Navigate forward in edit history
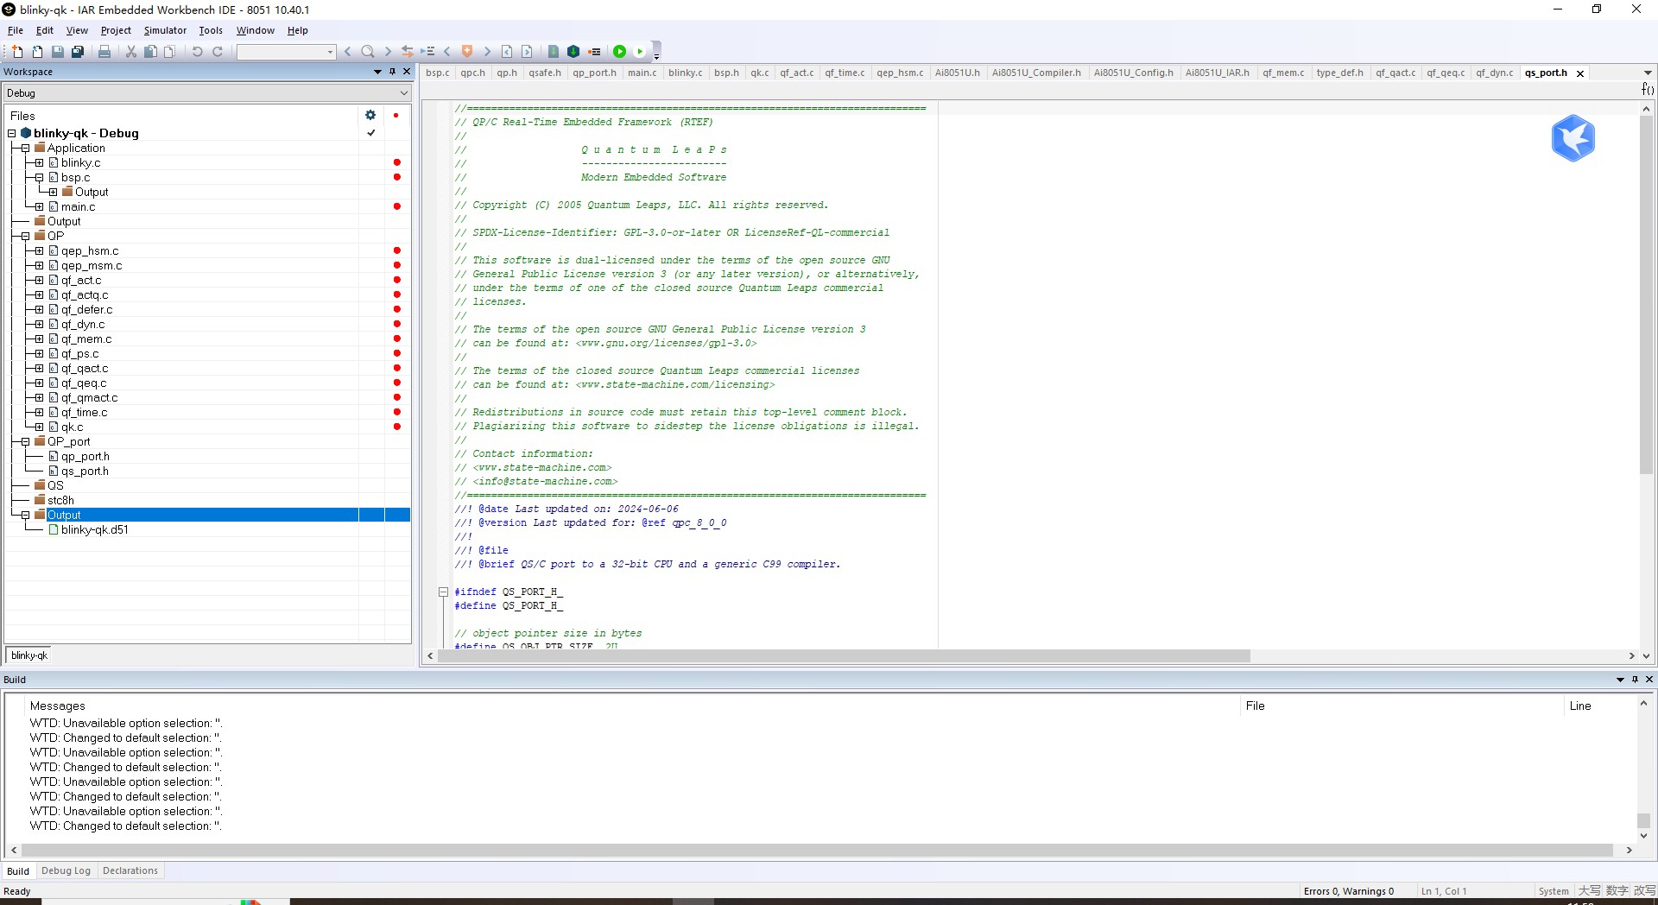The image size is (1658, 905). pos(527,52)
